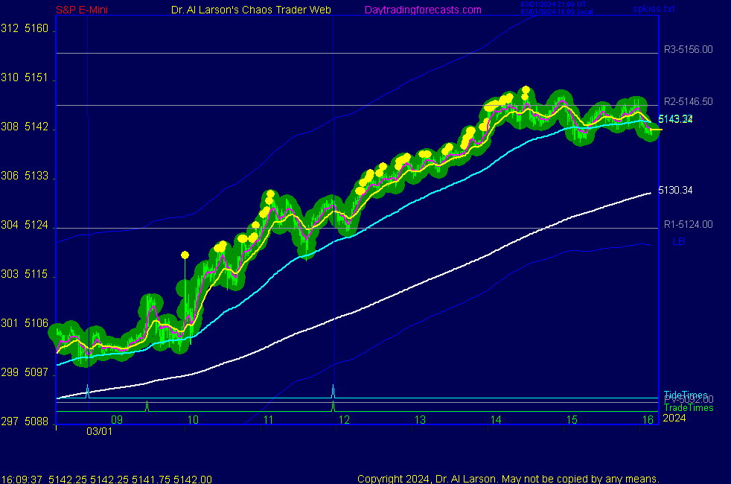Click the 11 hour label on time axis
The width and height of the screenshot is (731, 484).
pos(268,420)
